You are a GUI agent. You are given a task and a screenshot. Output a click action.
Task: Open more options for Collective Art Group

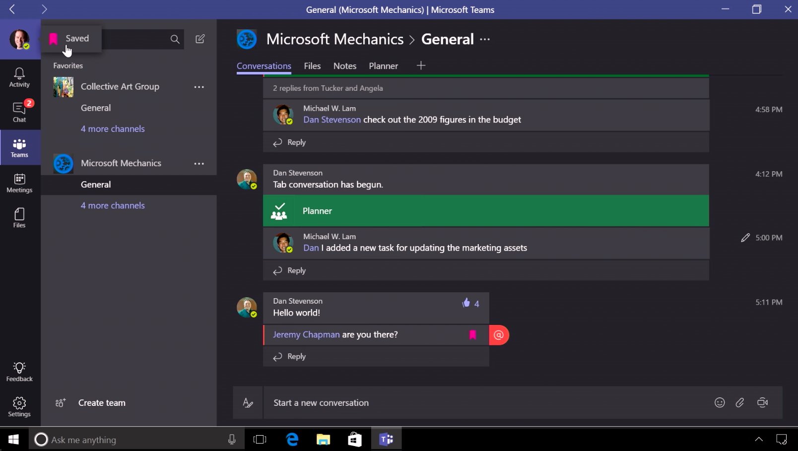point(199,87)
